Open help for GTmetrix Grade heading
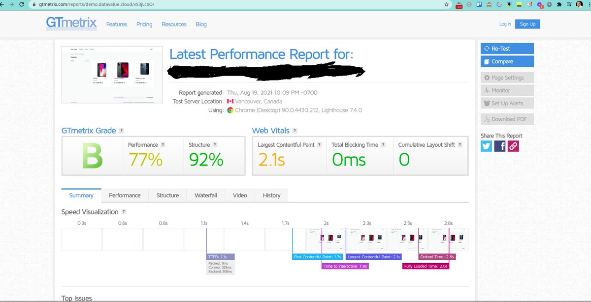Image resolution: width=591 pixels, height=302 pixels. point(122,131)
